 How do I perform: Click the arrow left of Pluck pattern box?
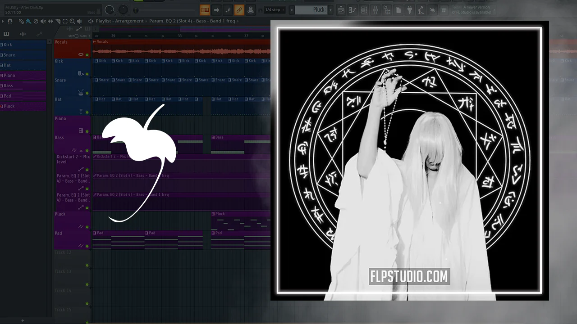tap(292, 9)
